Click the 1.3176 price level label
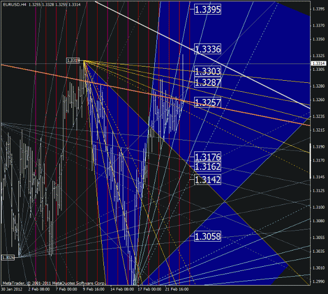This screenshot has height=294, width=328. (x=207, y=157)
